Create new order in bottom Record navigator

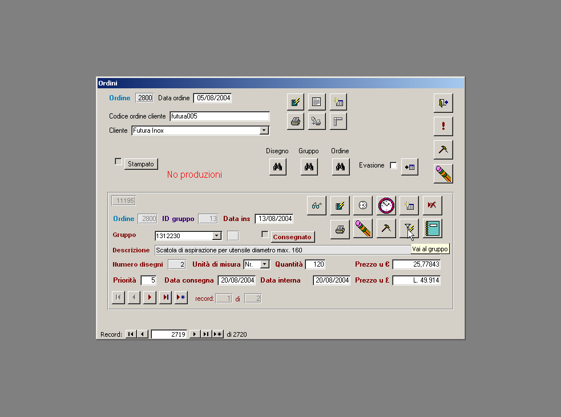(x=218, y=334)
